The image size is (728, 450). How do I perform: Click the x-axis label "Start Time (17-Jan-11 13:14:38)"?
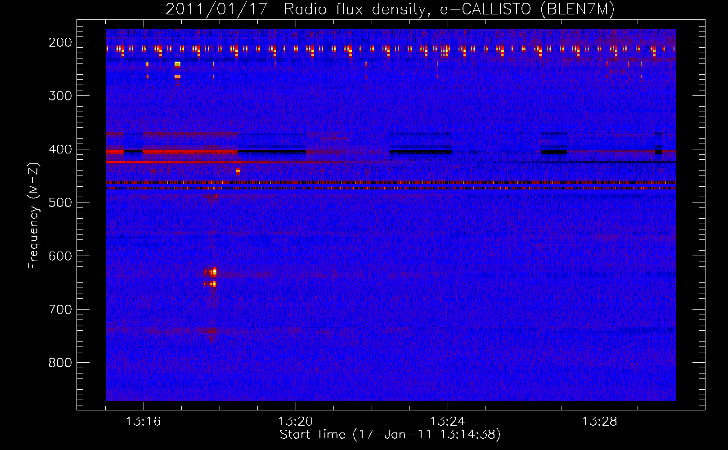pos(390,435)
